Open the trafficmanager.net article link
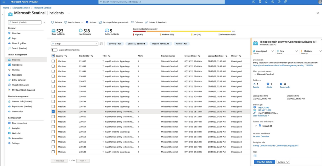 (283, 66)
